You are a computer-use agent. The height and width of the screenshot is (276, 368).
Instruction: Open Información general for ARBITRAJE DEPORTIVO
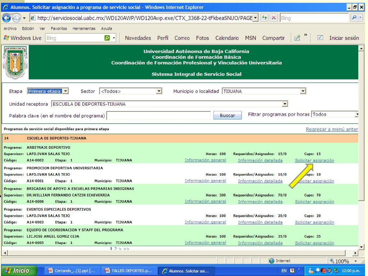point(205,160)
